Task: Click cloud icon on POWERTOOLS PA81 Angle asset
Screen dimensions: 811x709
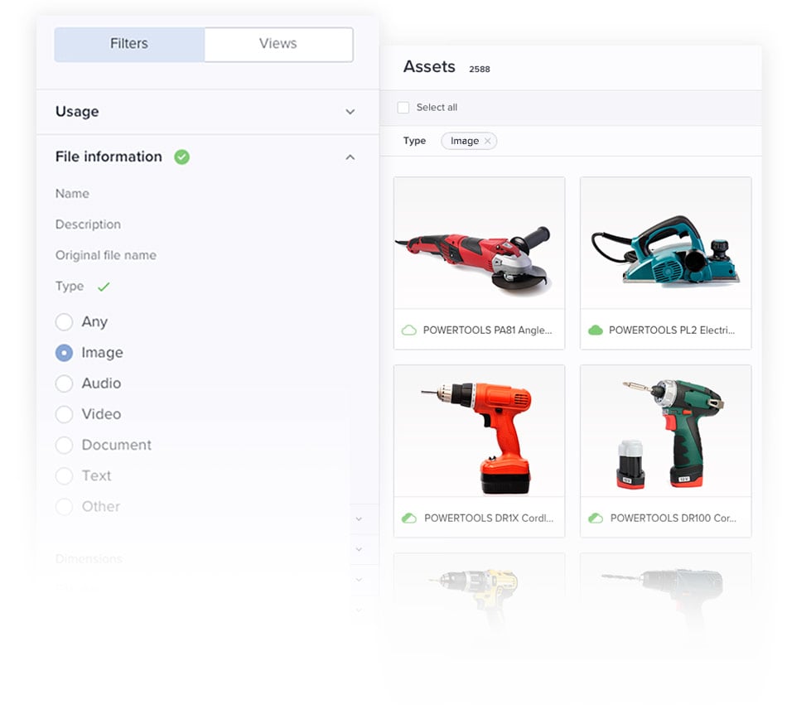Action: click(x=408, y=330)
